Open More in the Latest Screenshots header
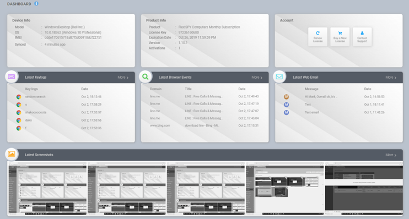This screenshot has width=409, height=219. click(391, 155)
